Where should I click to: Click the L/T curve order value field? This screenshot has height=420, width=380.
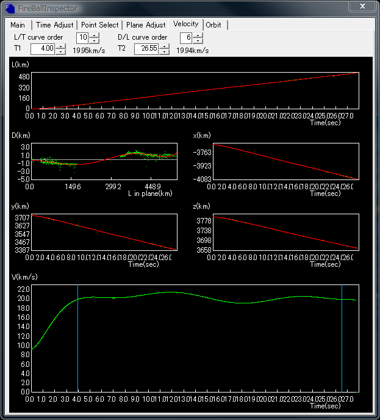click(82, 37)
